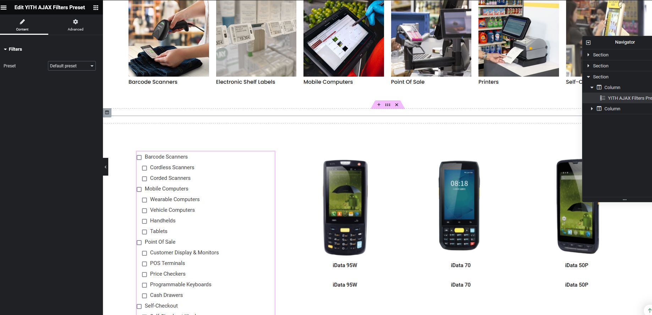
Task: Check the Barcode Scanners filter
Action: (x=139, y=157)
